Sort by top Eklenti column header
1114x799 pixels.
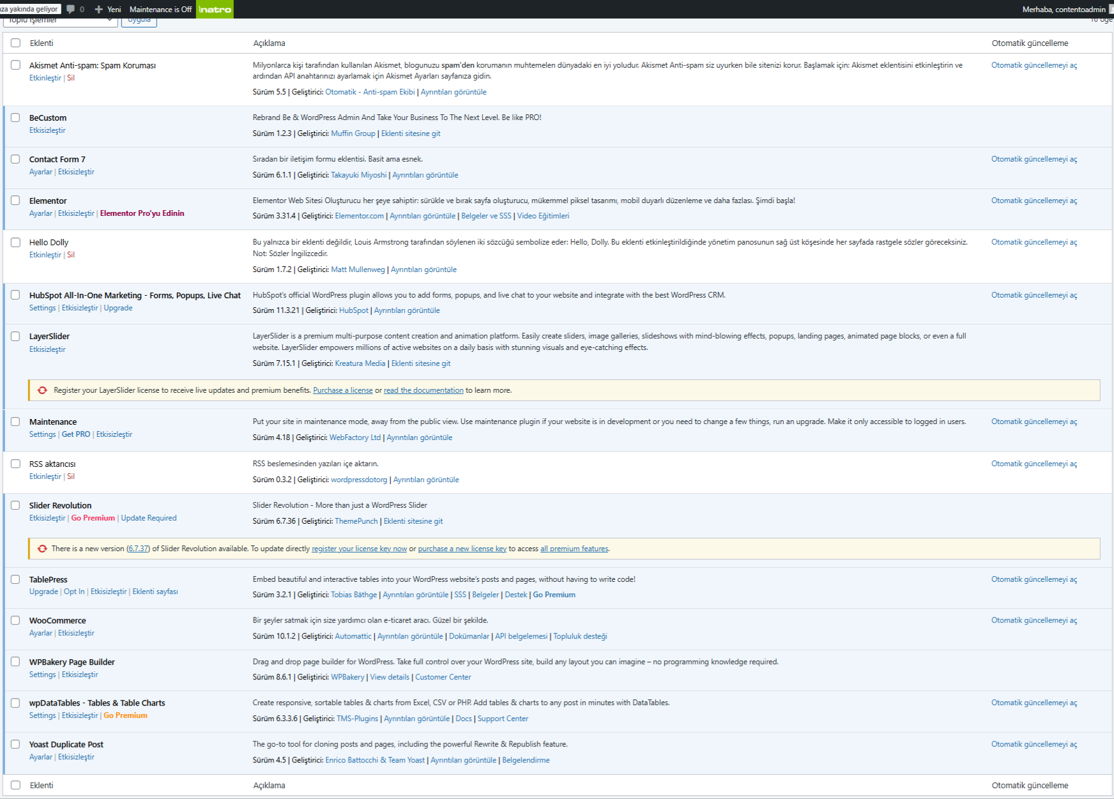click(42, 43)
